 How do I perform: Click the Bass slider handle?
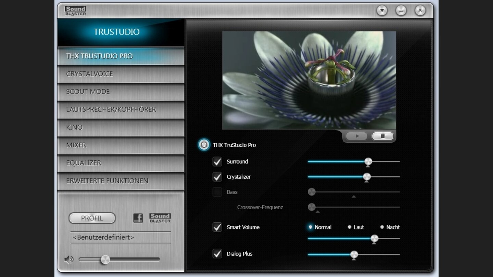click(312, 192)
